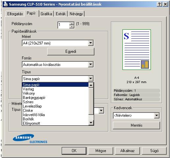Viewport: 170px width, 158px height.
Task: Click the A4 page preview thumbnail
Action: 137,49
